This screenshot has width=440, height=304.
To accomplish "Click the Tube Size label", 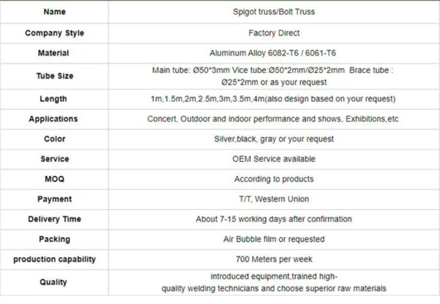I will [x=55, y=76].
